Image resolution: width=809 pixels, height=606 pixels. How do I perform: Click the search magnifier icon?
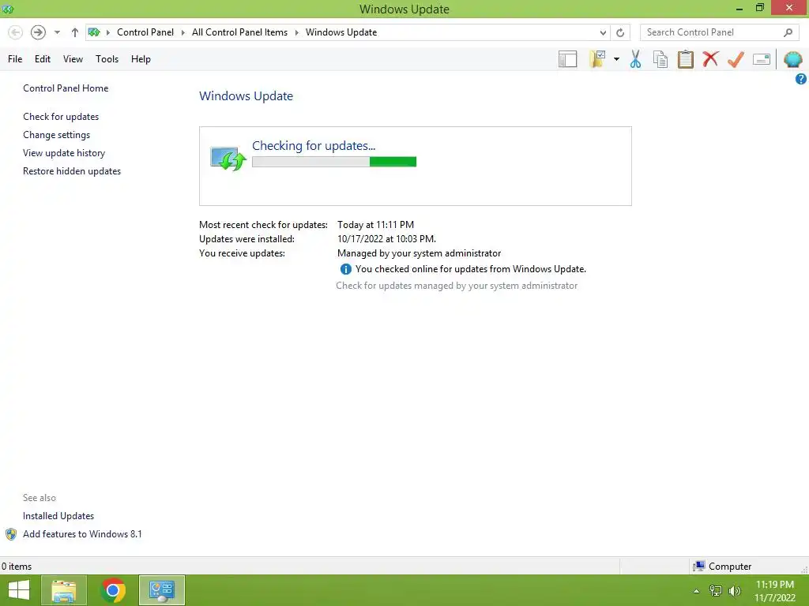coord(788,32)
